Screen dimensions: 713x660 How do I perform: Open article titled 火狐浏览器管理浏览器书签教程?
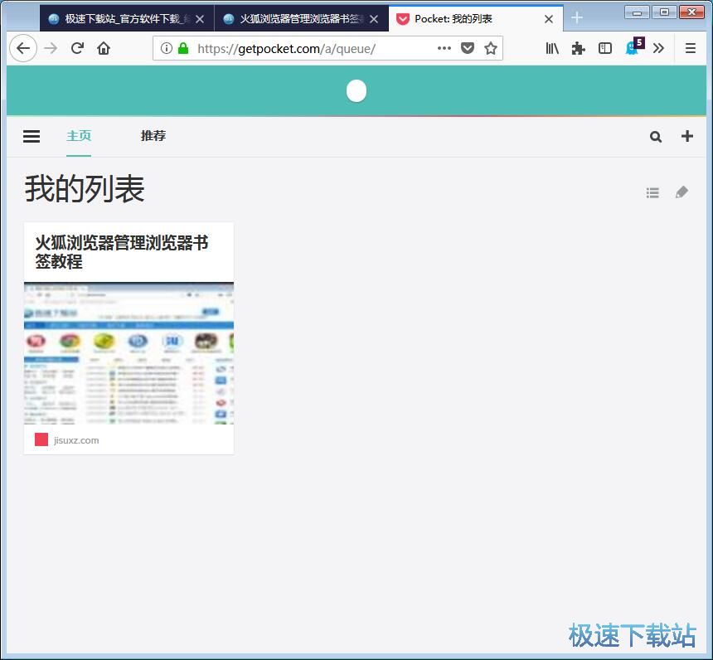(122, 252)
